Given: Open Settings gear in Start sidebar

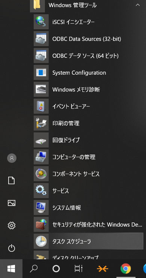Looking at the screenshot, I should [12, 225].
